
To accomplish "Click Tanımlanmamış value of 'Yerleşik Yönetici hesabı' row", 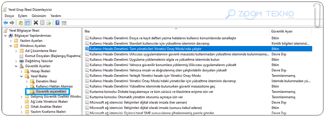I will click(283, 75).
